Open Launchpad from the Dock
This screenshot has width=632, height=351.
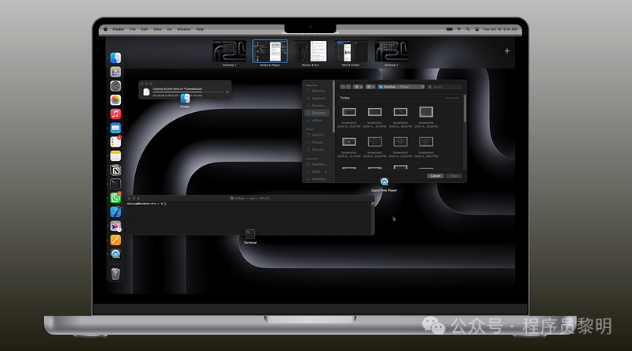coord(115,72)
